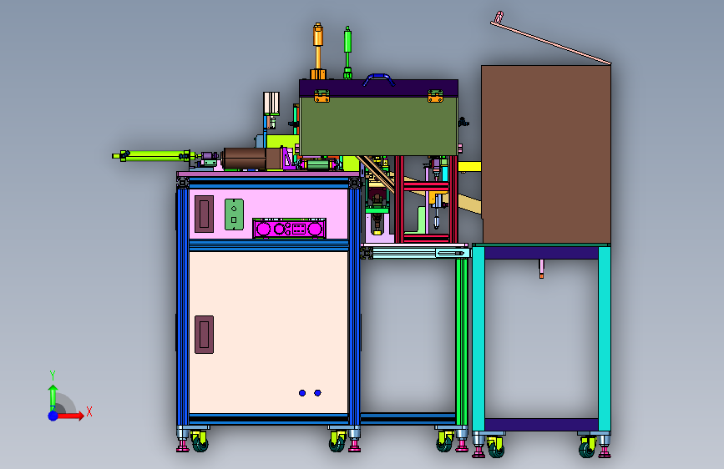Image resolution: width=724 pixels, height=469 pixels.
Task: Pick the lower door handle on the cream door
Action: click(x=204, y=335)
